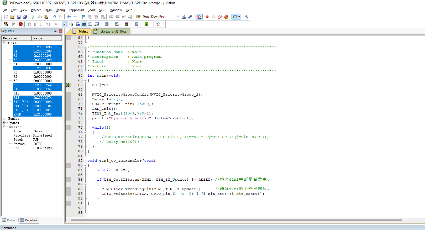Screen dimensions: 425x230
Task: Stop execution with the red X icon
Action: 21,24
